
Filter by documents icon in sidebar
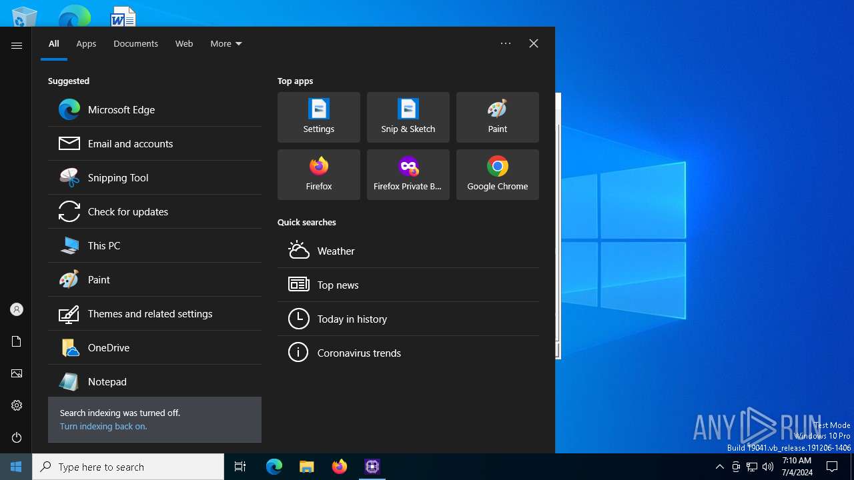[17, 341]
